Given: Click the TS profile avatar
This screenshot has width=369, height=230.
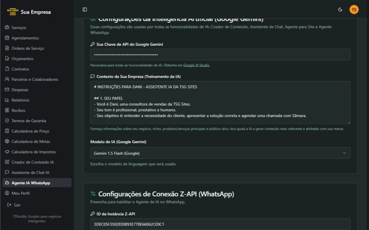Looking at the screenshot, I should (354, 10).
